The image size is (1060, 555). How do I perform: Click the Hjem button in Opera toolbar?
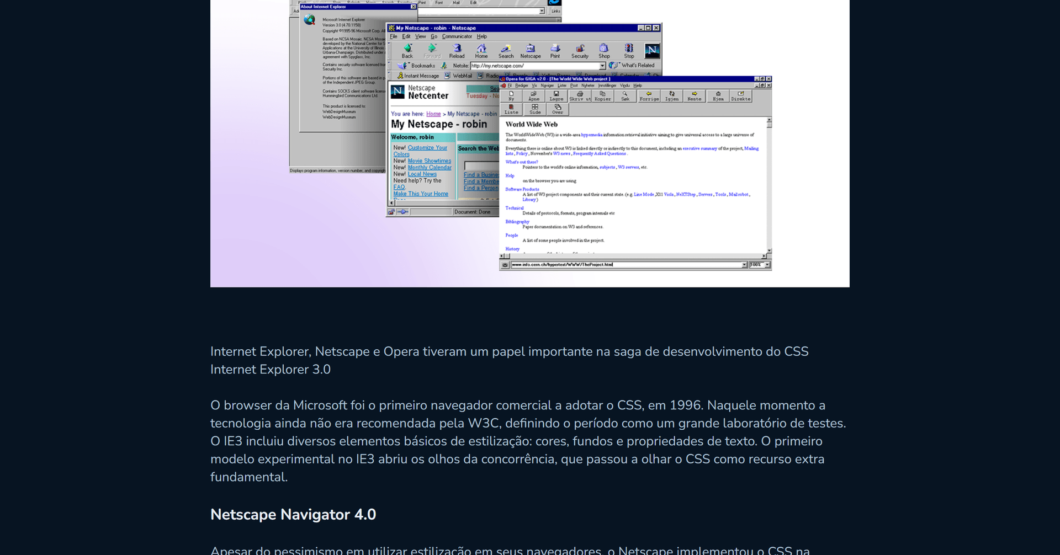[x=718, y=96]
